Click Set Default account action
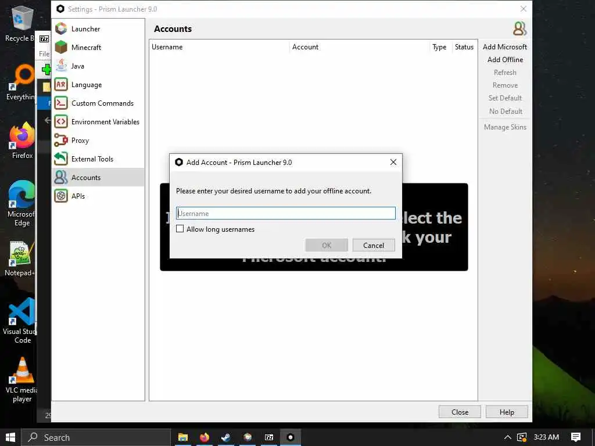The width and height of the screenshot is (595, 446). (x=505, y=98)
